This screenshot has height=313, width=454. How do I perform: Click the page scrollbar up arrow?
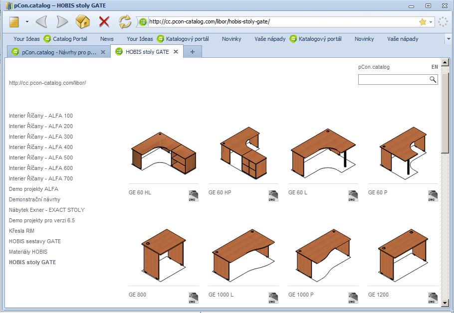(445, 62)
